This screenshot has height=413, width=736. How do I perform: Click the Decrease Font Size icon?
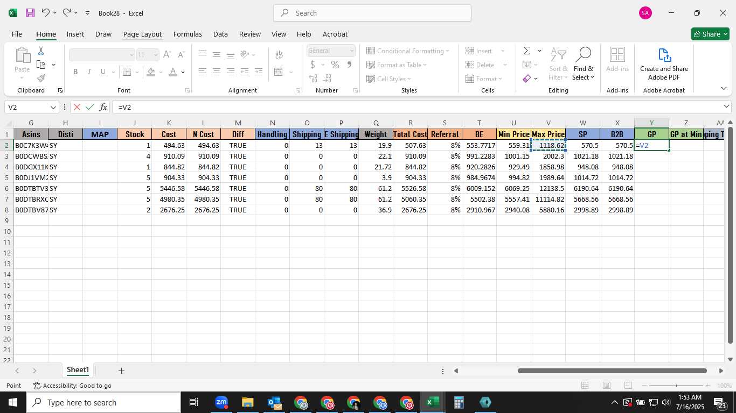[181, 54]
